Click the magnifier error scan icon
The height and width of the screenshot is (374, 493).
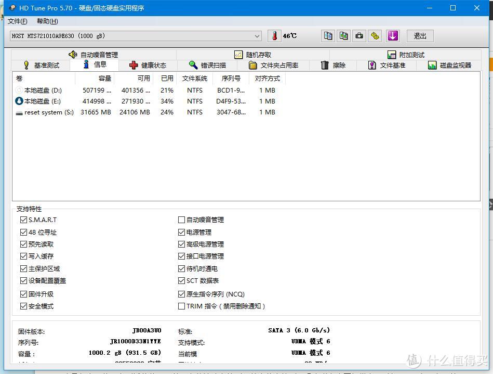193,65
